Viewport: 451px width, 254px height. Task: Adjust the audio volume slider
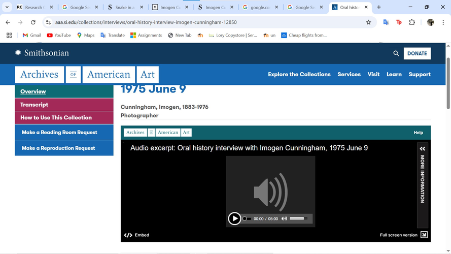coord(298,218)
